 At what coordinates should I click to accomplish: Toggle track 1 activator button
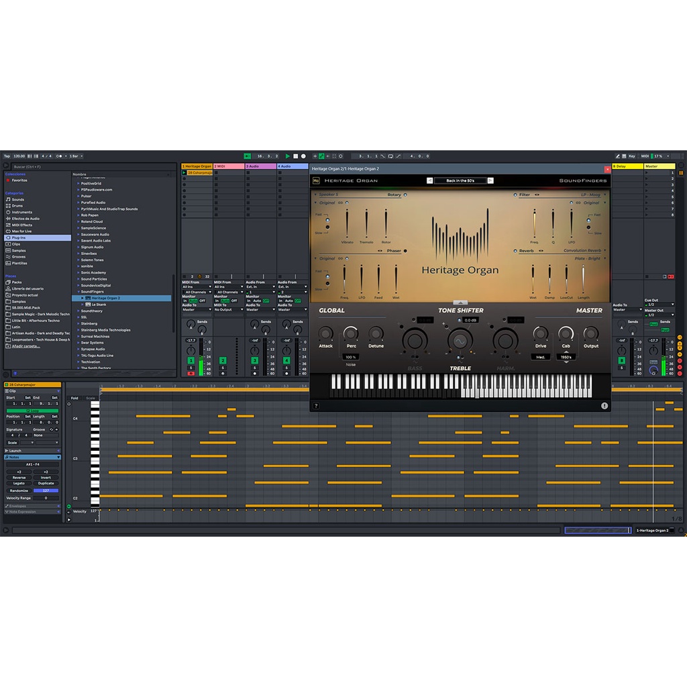tap(191, 360)
